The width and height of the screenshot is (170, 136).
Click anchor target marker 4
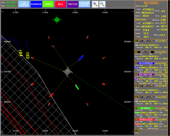[49, 104]
